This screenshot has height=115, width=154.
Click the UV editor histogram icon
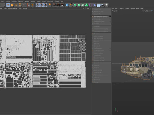click(83, 9)
